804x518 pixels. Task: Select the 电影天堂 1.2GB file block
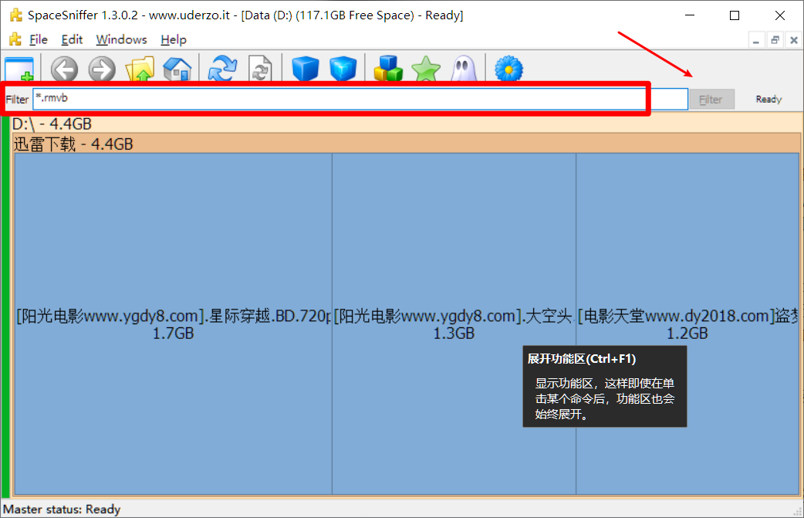click(x=687, y=323)
